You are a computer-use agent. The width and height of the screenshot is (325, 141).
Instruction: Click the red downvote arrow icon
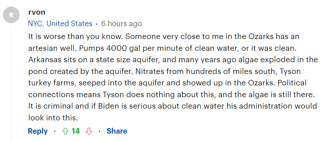(89, 131)
